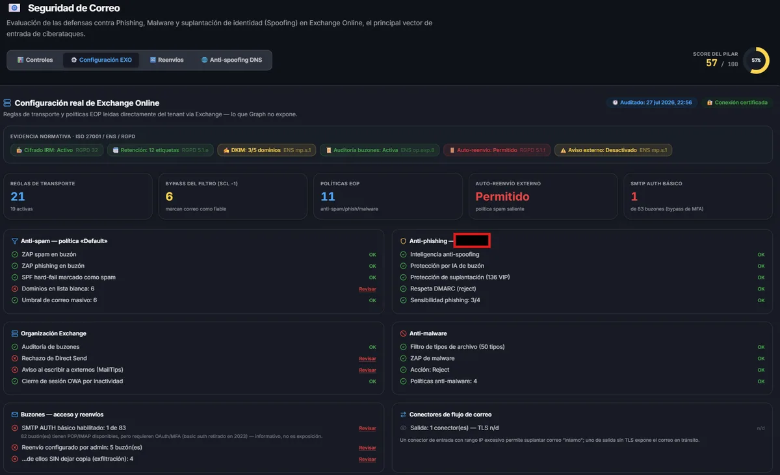Click check icon for Cierre de sesión OWA
Screen dimensions: 780x475
click(x=15, y=381)
